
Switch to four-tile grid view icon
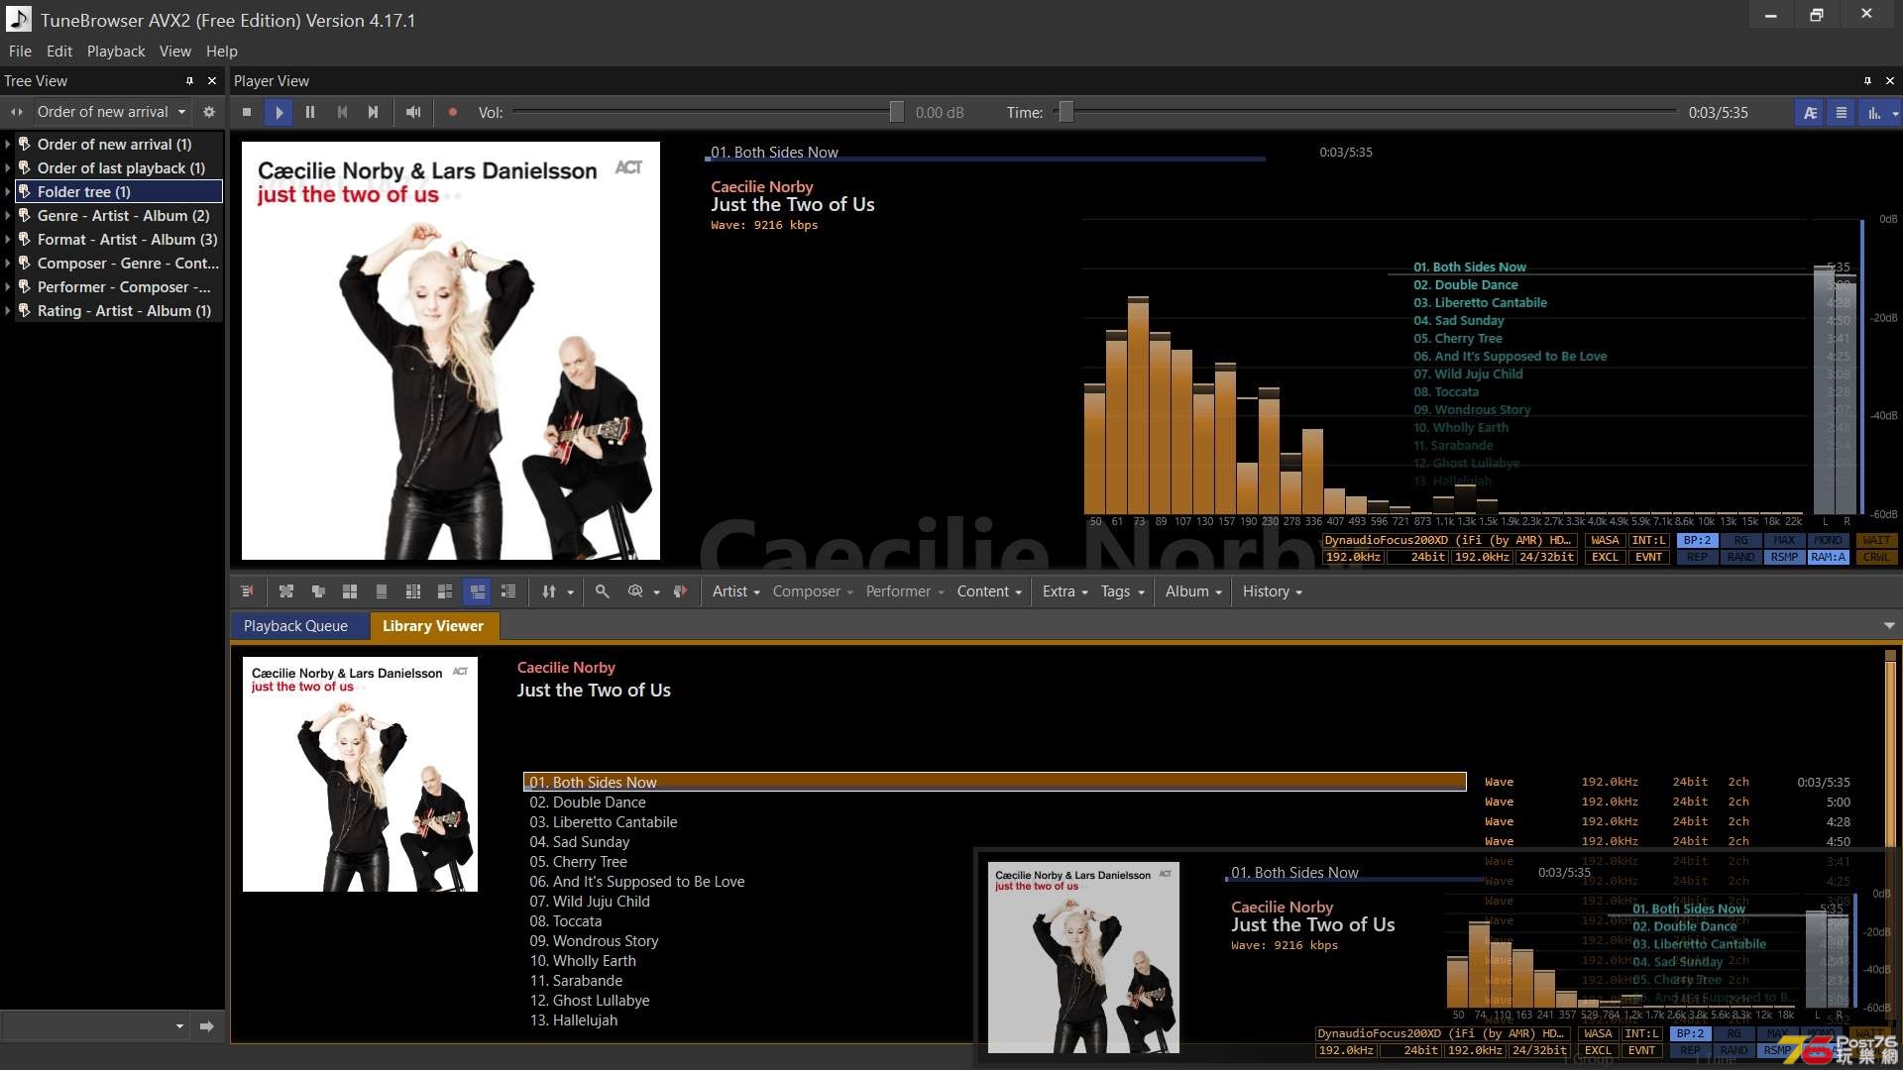point(350,591)
